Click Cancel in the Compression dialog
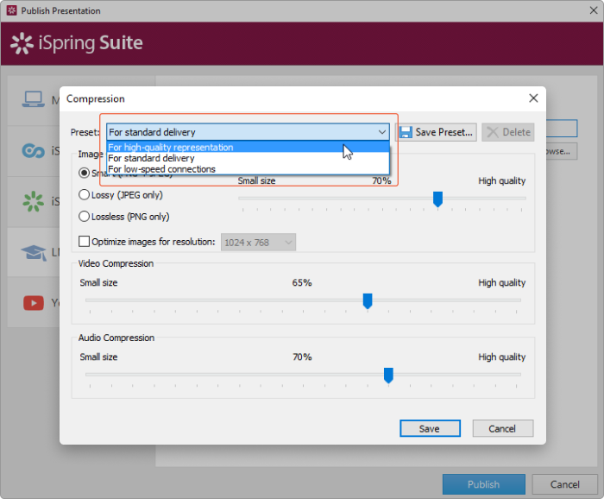 point(503,428)
